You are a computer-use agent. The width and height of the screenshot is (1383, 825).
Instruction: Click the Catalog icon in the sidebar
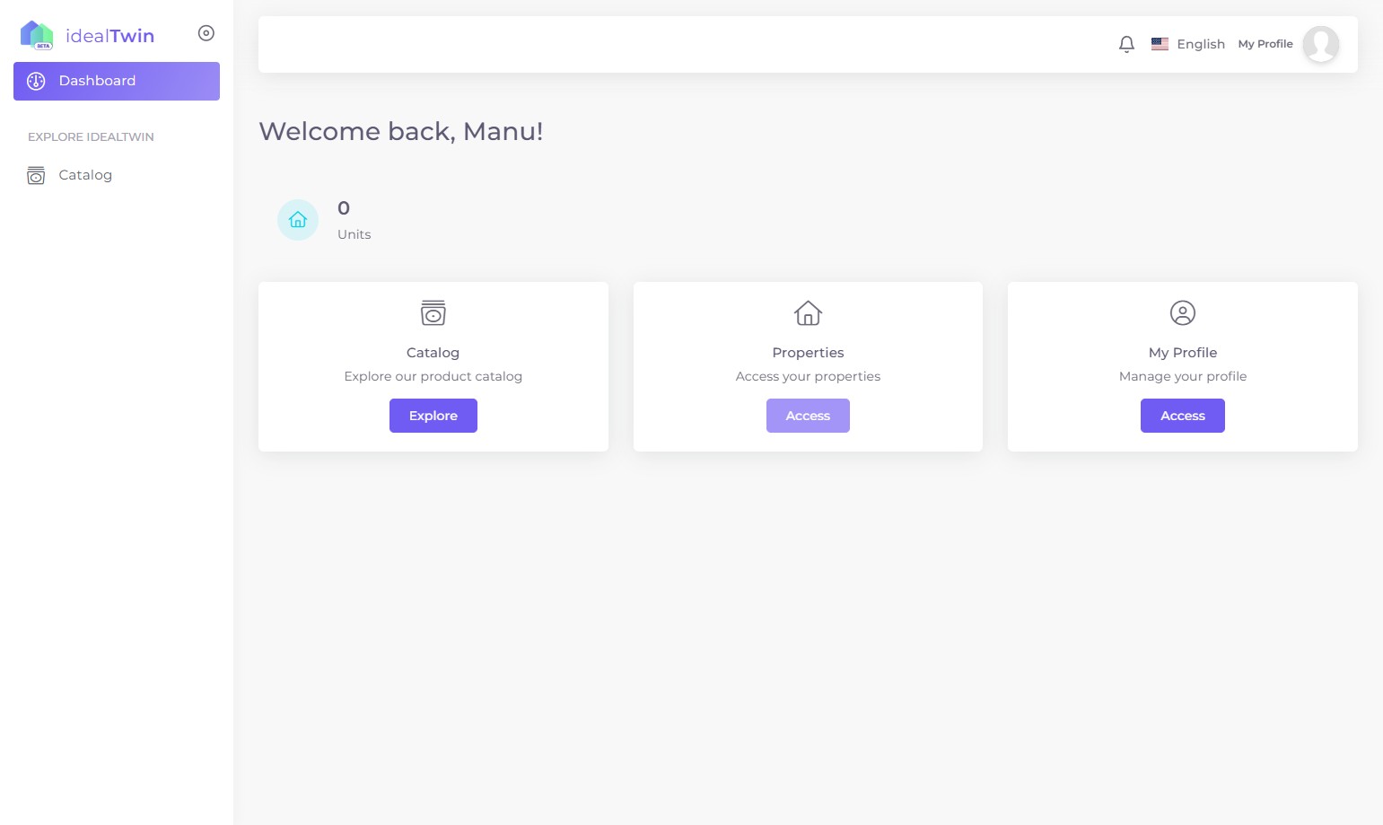(36, 176)
